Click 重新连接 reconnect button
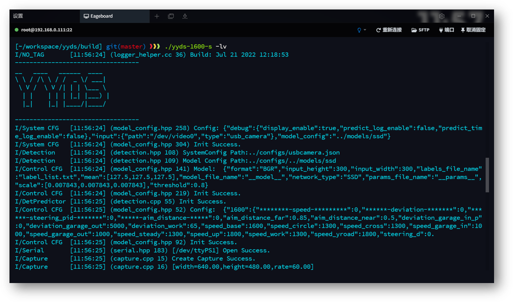 click(x=388, y=30)
